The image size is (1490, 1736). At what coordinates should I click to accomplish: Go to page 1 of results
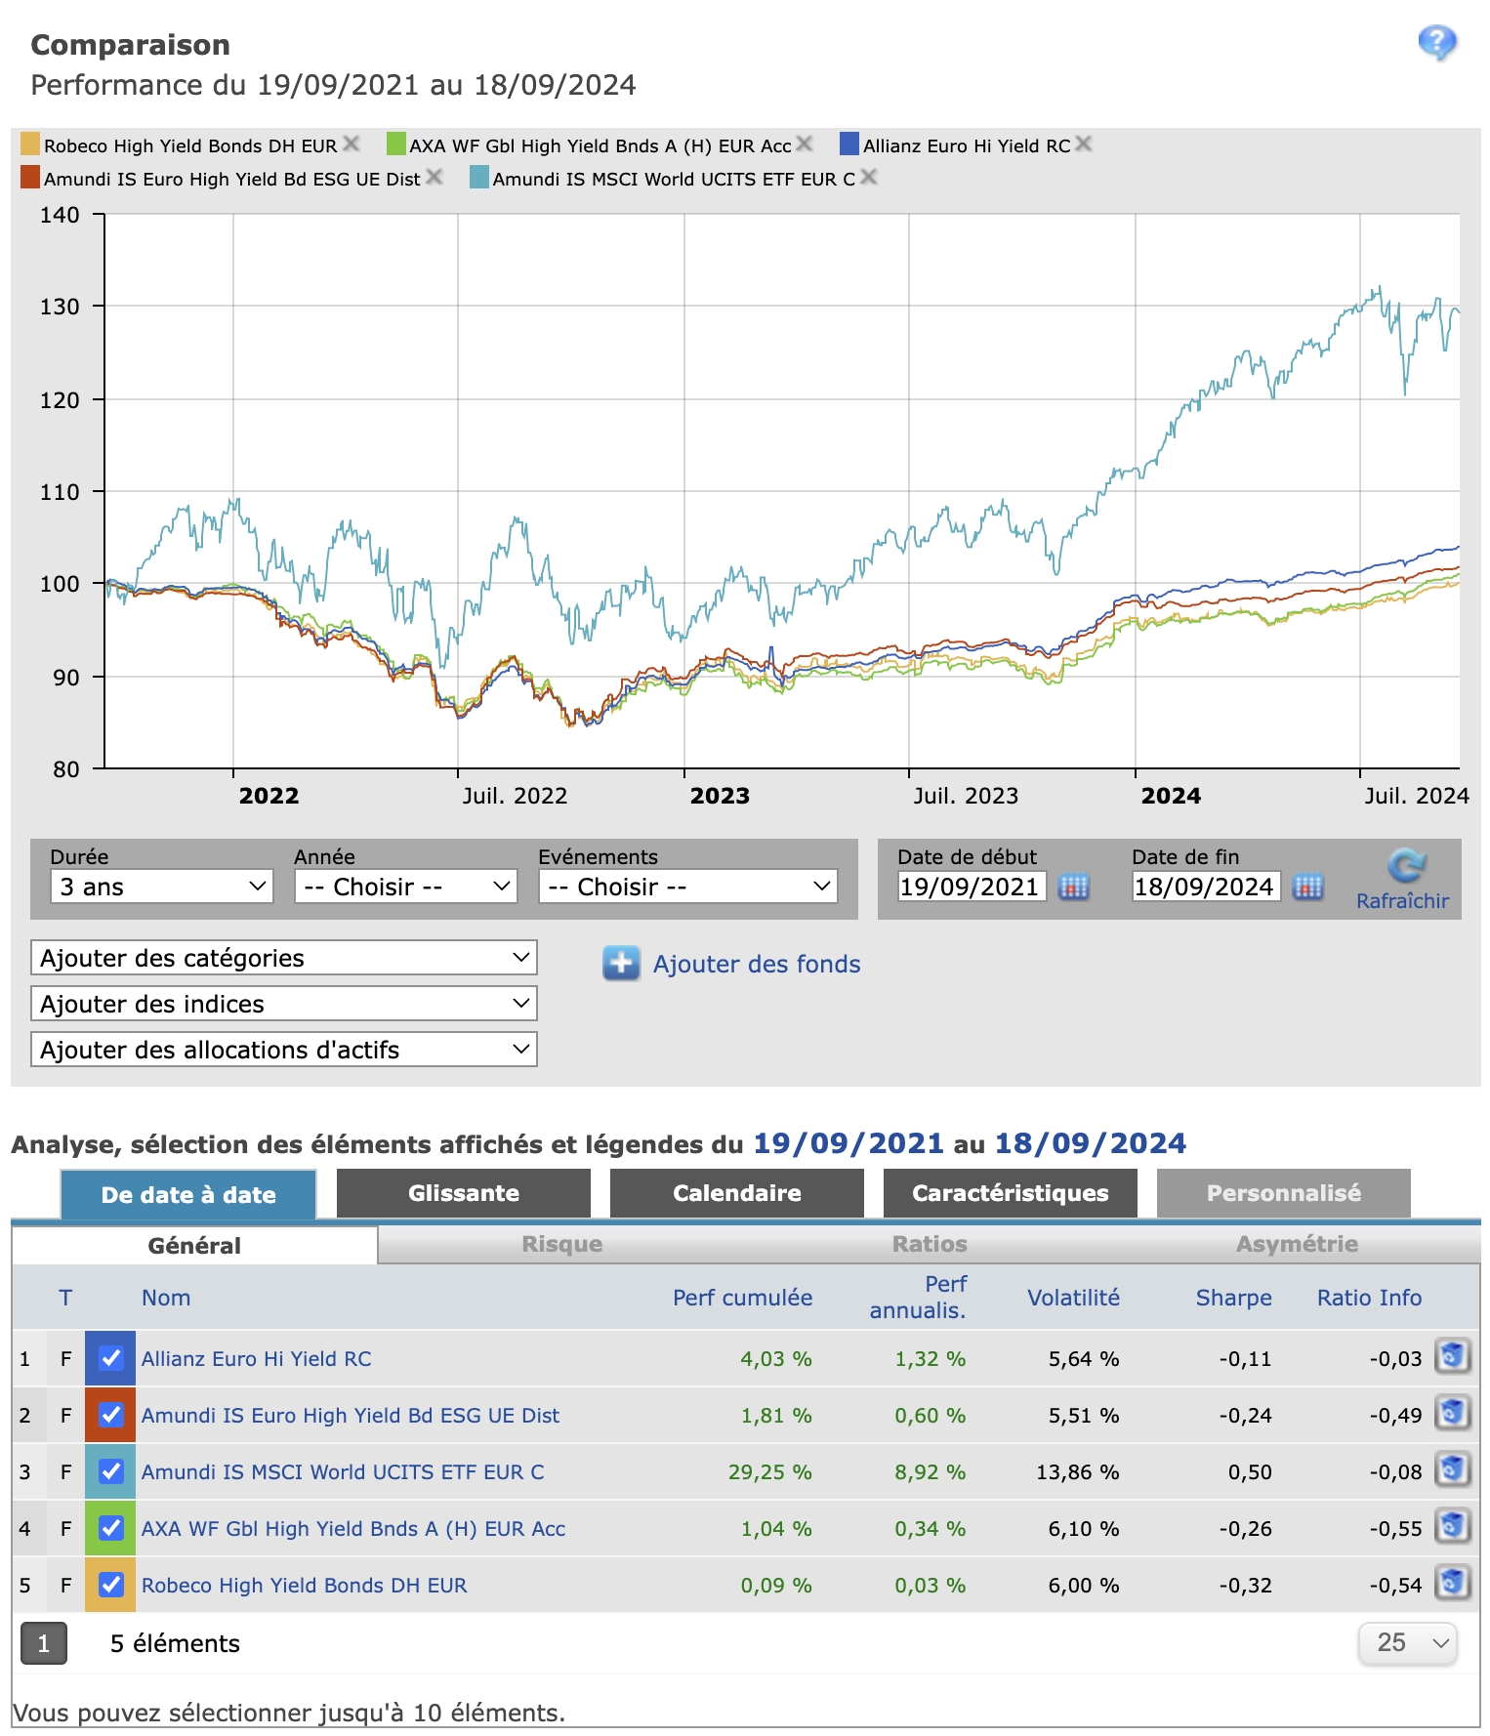[44, 1643]
